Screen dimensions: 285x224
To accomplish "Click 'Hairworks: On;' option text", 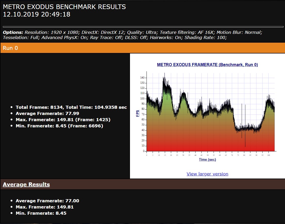I will click(x=166, y=37).
